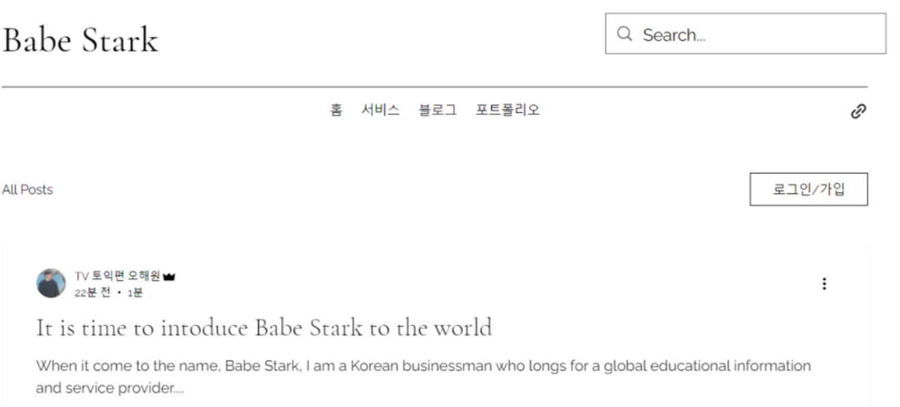Click the post excerpt about Korean businessman
This screenshot has width=900, height=407.
click(423, 378)
